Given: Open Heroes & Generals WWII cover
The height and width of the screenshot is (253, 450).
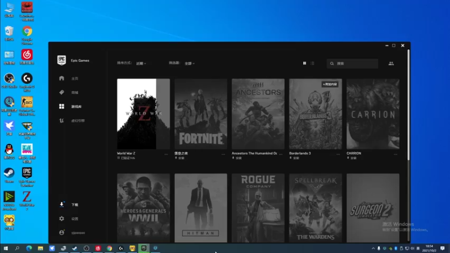Looking at the screenshot, I should coord(143,208).
